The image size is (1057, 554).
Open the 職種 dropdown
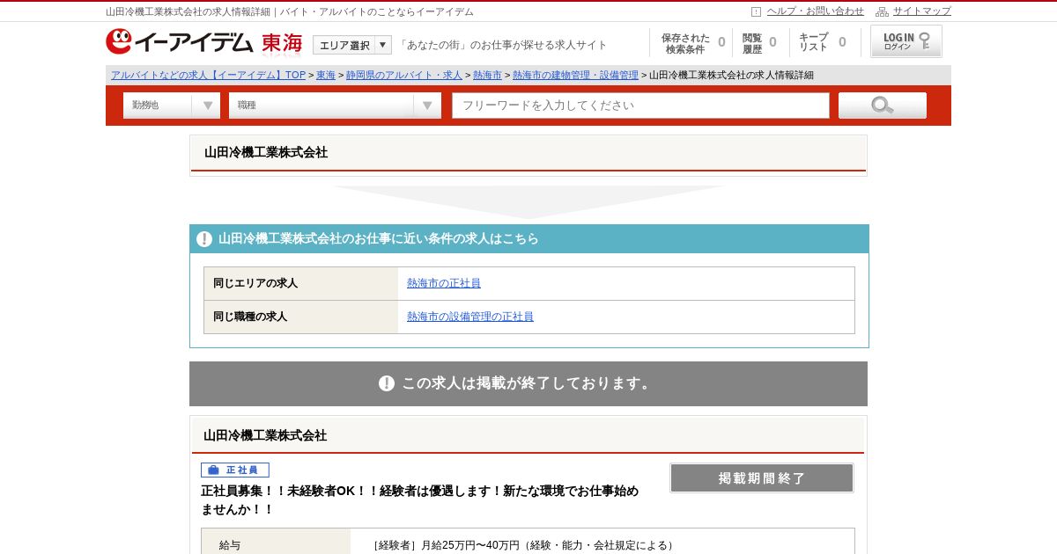(x=335, y=106)
